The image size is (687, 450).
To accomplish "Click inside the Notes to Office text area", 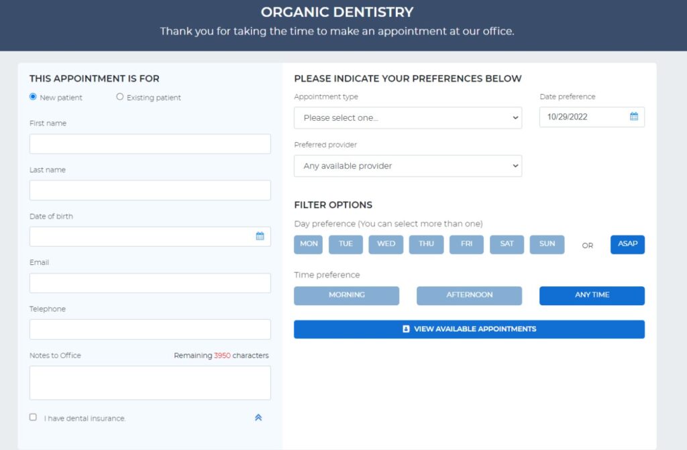I will click(150, 382).
